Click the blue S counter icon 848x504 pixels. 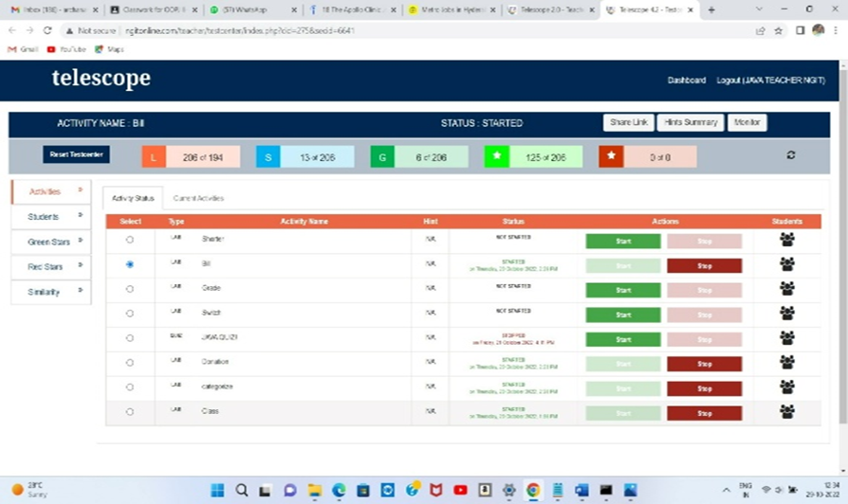[x=267, y=156]
